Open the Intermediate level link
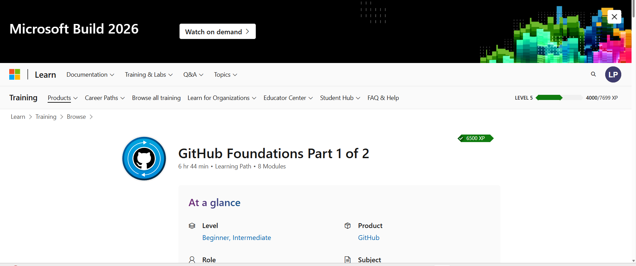The image size is (636, 266). pyautogui.click(x=252, y=238)
